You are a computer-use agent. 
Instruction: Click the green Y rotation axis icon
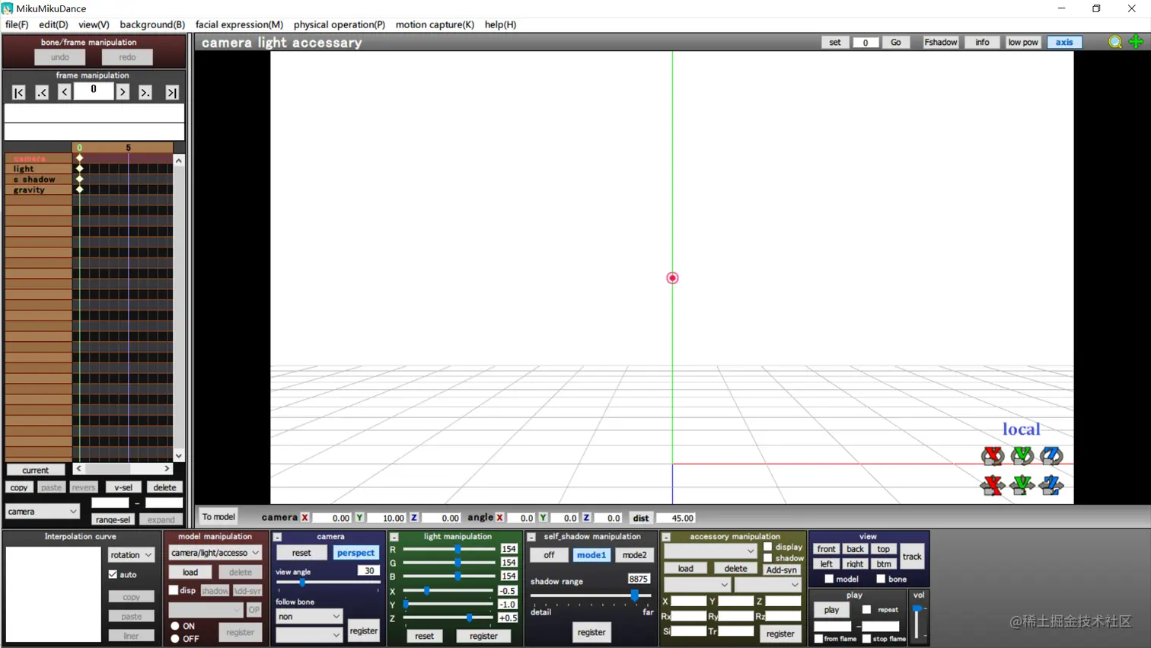click(1022, 455)
